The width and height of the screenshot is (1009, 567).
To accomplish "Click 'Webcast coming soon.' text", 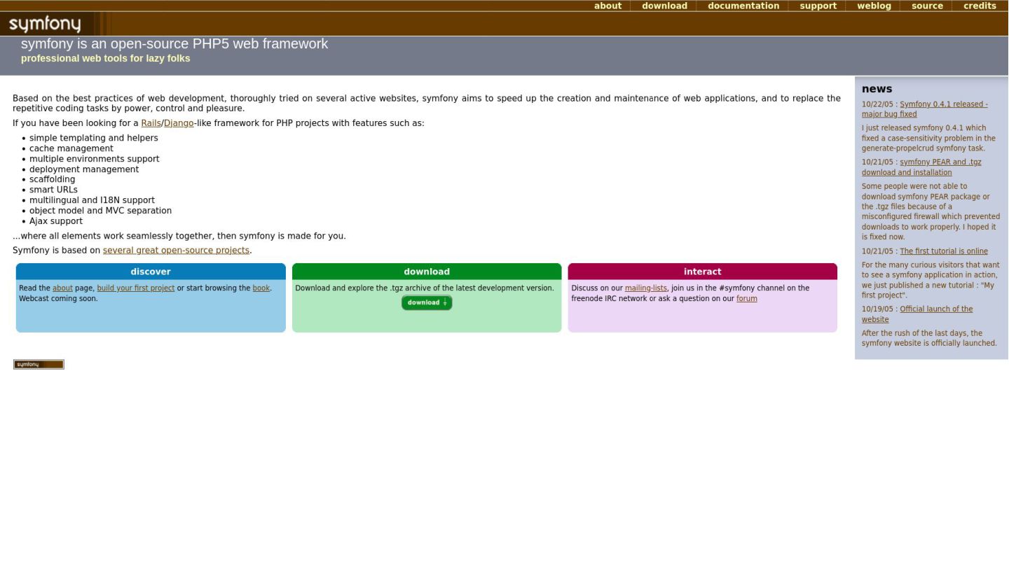I will click(x=58, y=299).
